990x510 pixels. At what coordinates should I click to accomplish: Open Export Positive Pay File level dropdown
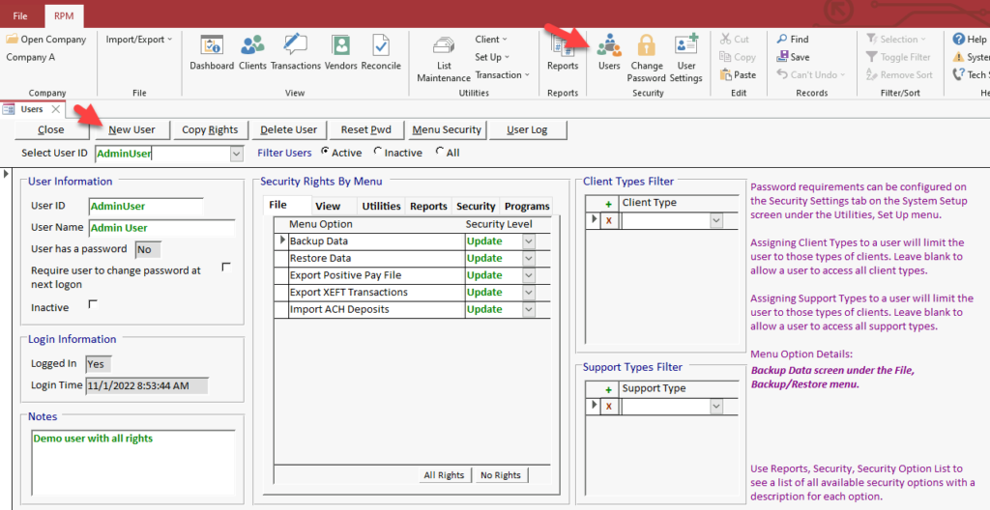click(x=529, y=276)
